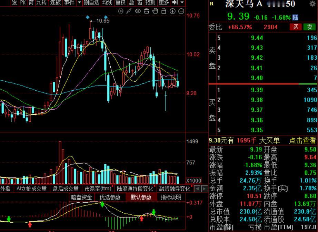Toggle the eye visibility icon above the chart
Viewport: 318px width, 232px height.
click(138, 11)
